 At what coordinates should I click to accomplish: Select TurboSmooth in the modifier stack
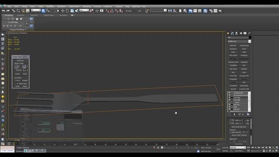pos(238,93)
